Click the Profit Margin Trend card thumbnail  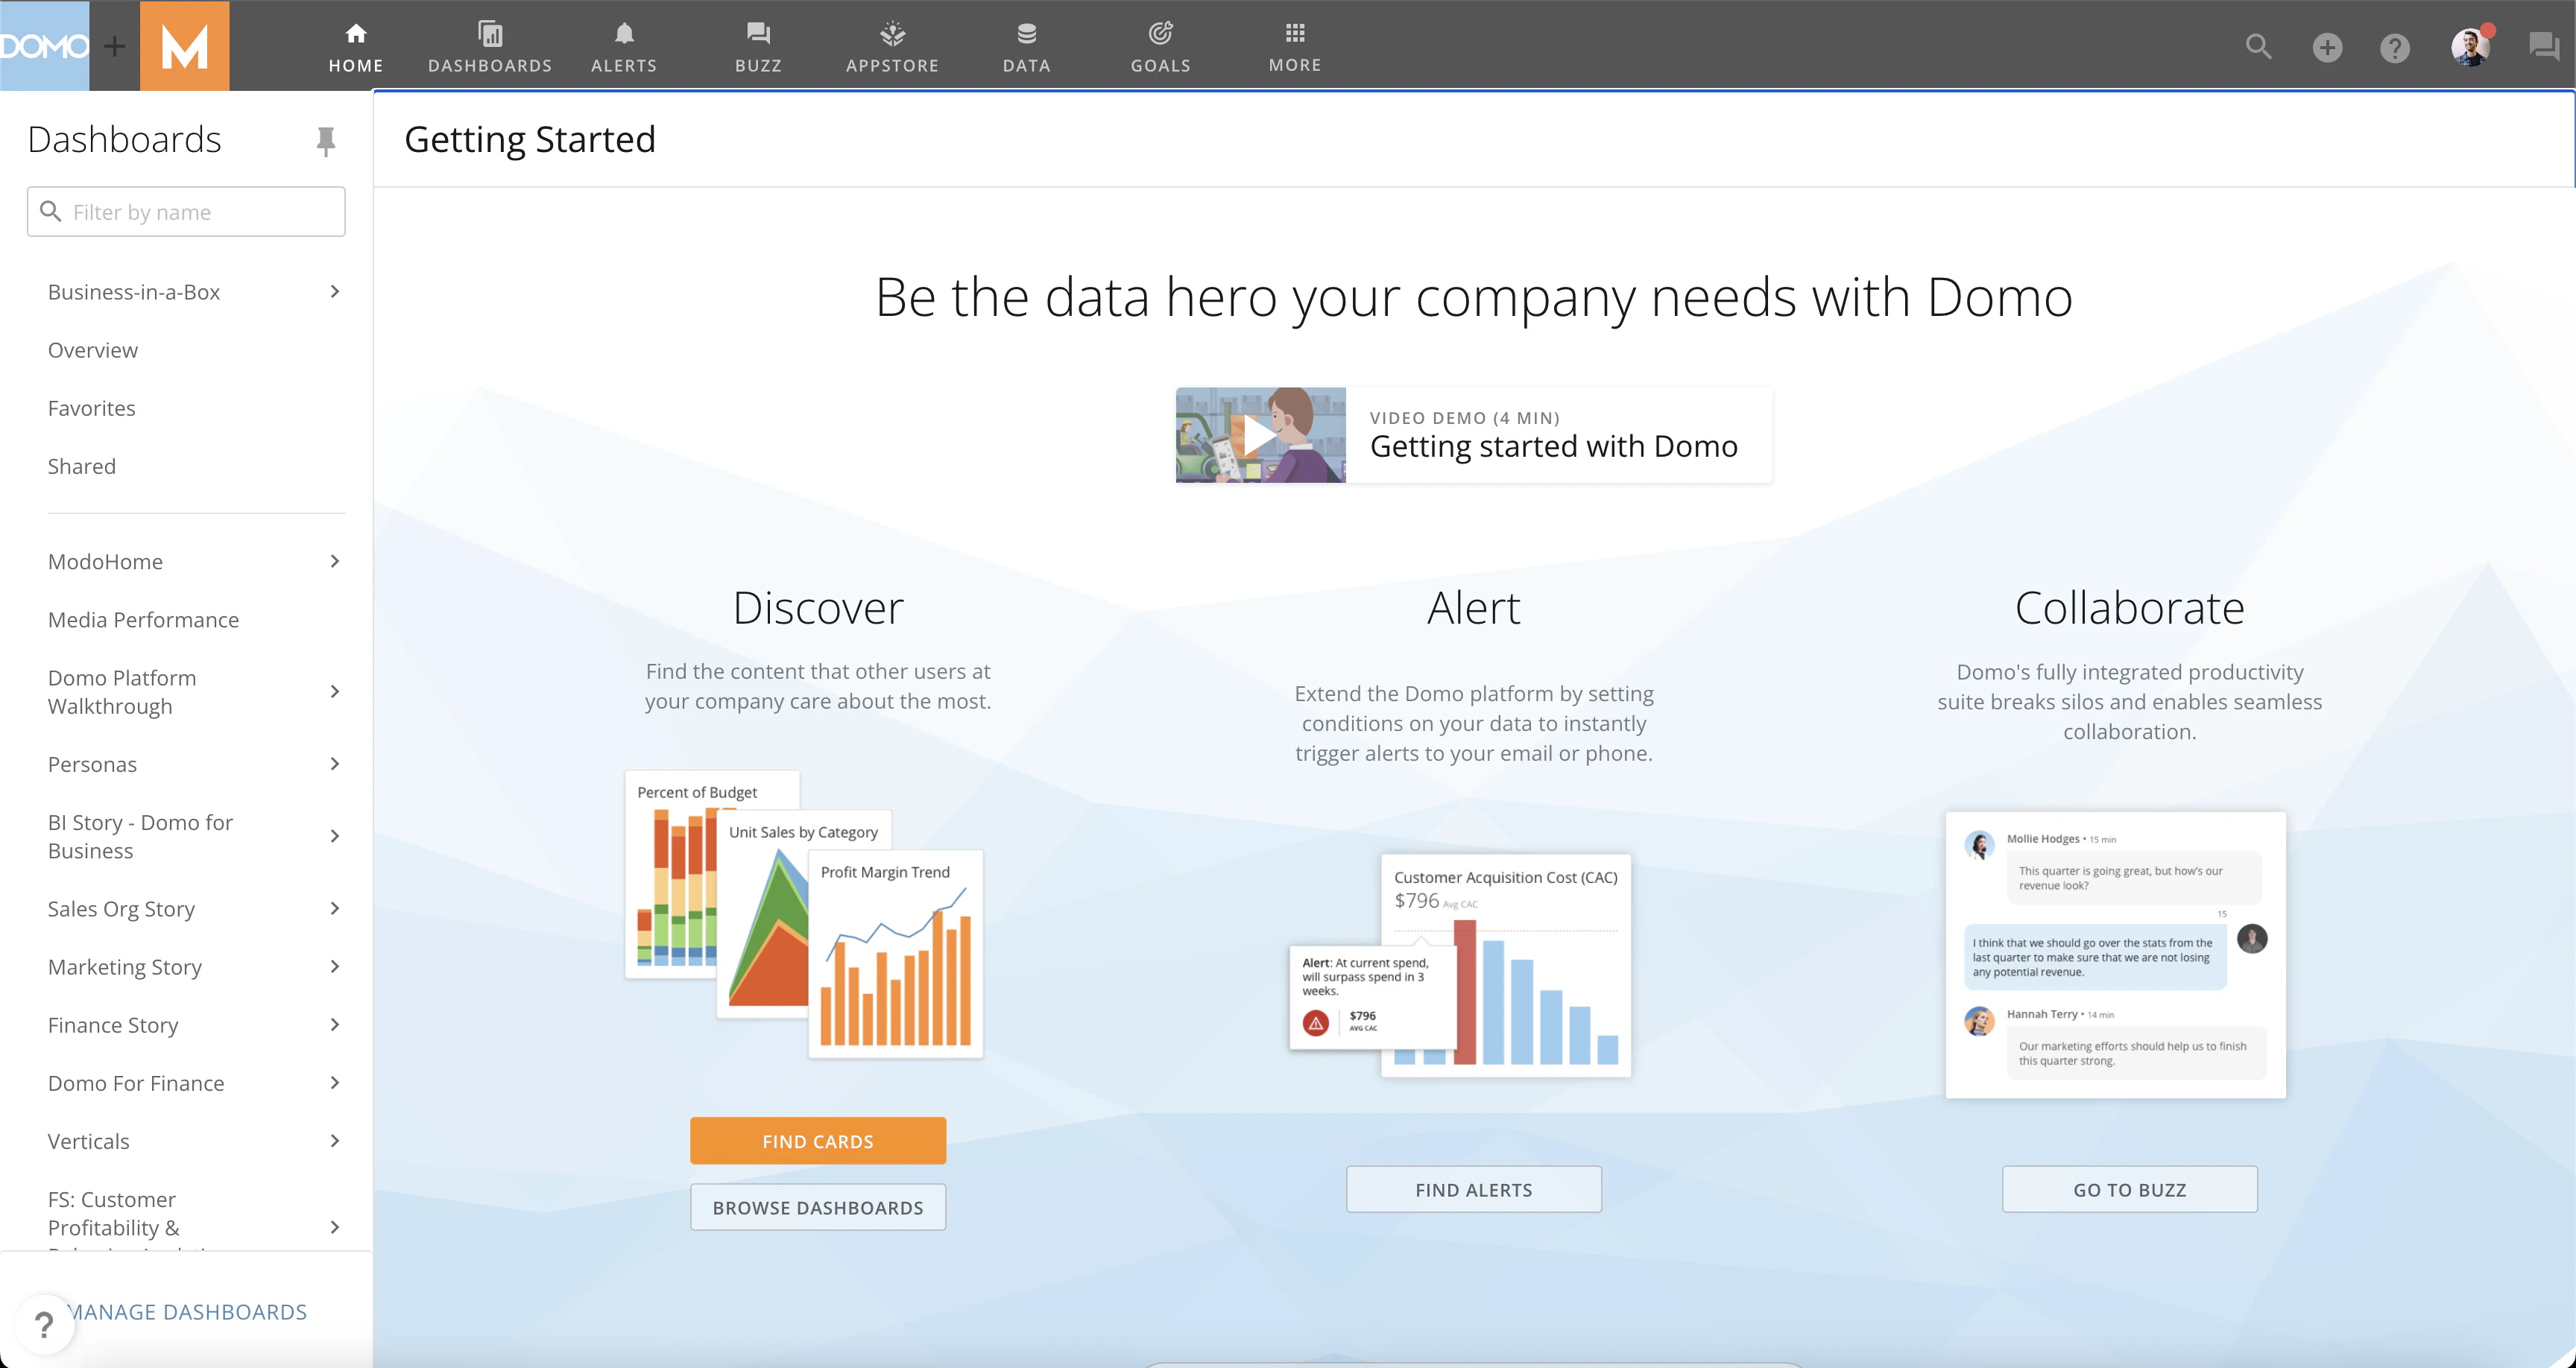896,954
